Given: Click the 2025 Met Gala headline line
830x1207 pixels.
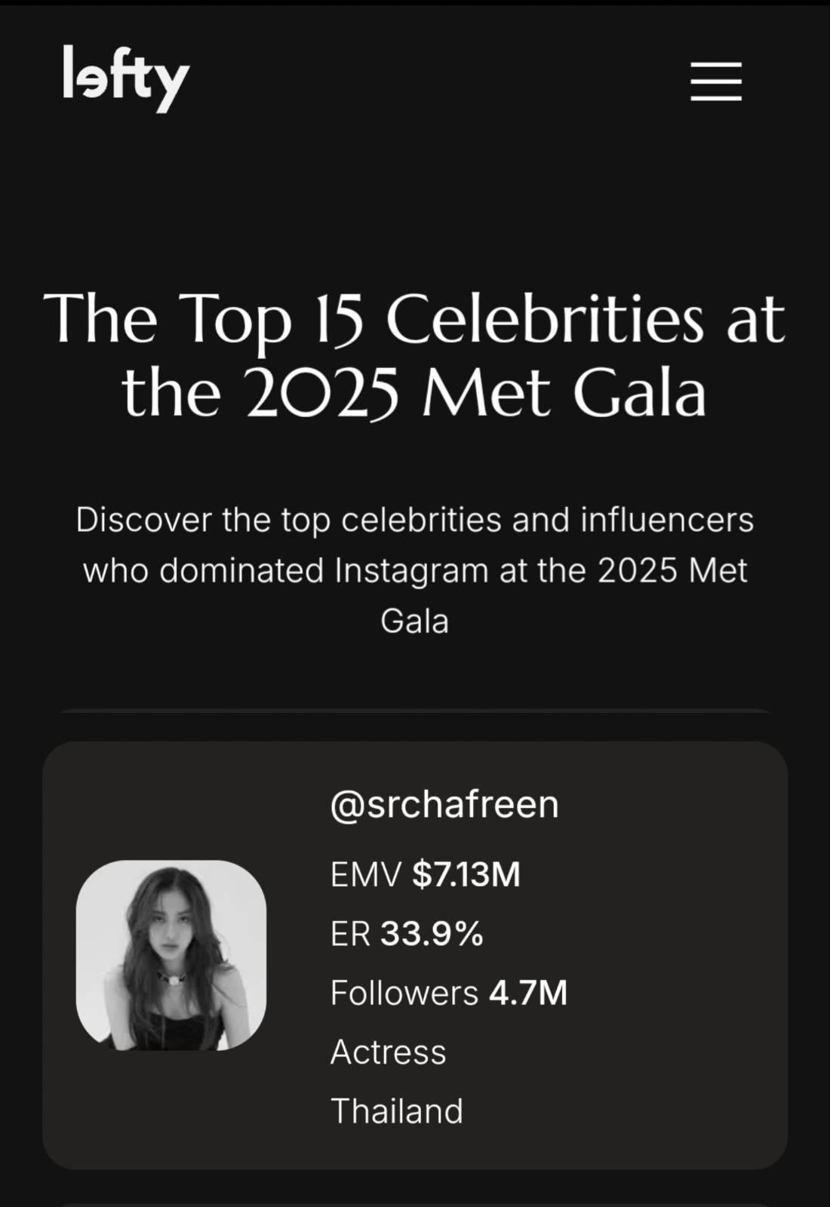Looking at the screenshot, I should coord(414,393).
